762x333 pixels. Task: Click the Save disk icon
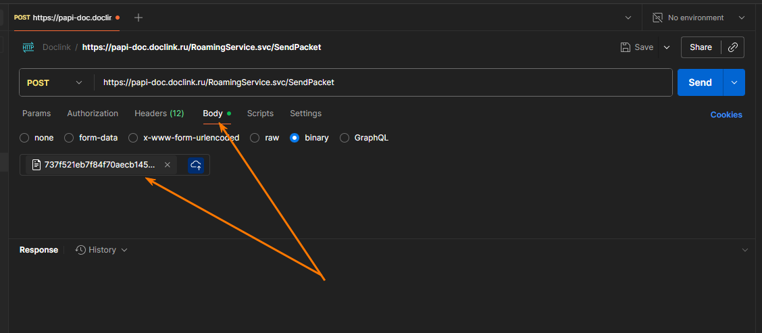tap(626, 47)
